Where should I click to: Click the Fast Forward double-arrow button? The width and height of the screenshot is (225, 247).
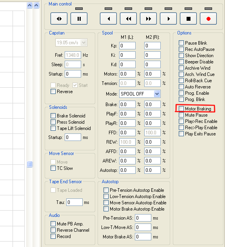(148, 19)
